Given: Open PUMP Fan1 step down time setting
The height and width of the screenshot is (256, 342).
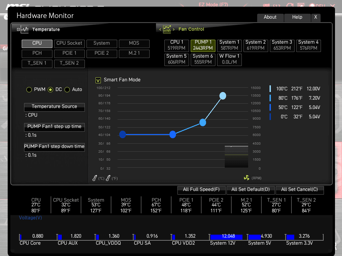Looking at the screenshot, I should [54, 147].
